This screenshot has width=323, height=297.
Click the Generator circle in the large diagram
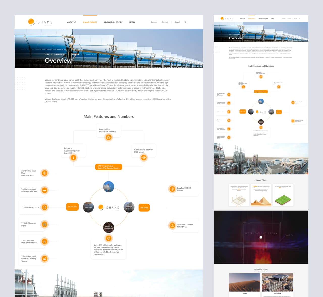point(129,207)
